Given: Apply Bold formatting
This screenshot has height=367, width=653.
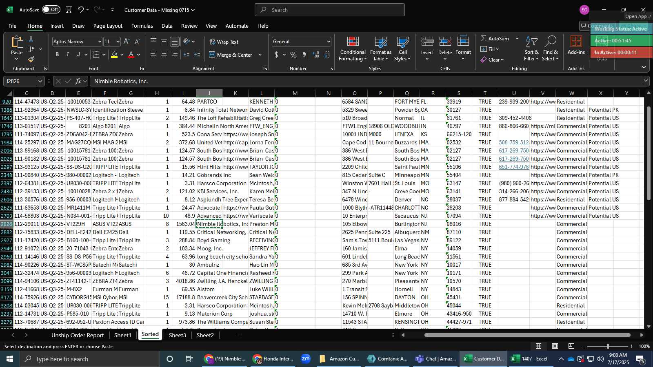Looking at the screenshot, I should [57, 55].
